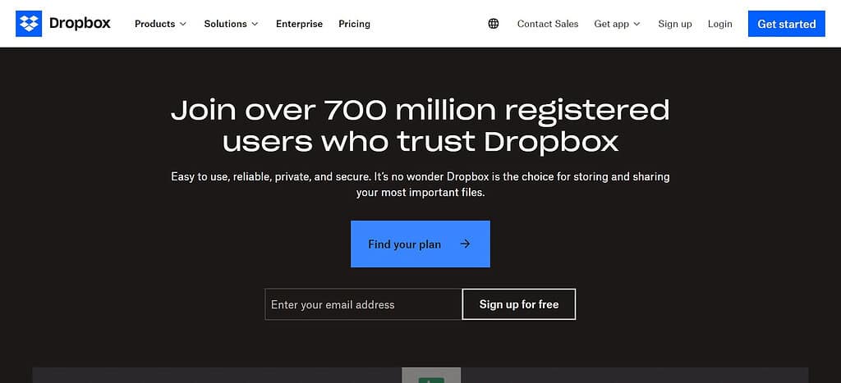This screenshot has width=841, height=383.
Task: Open the language globe icon
Action: click(x=494, y=24)
